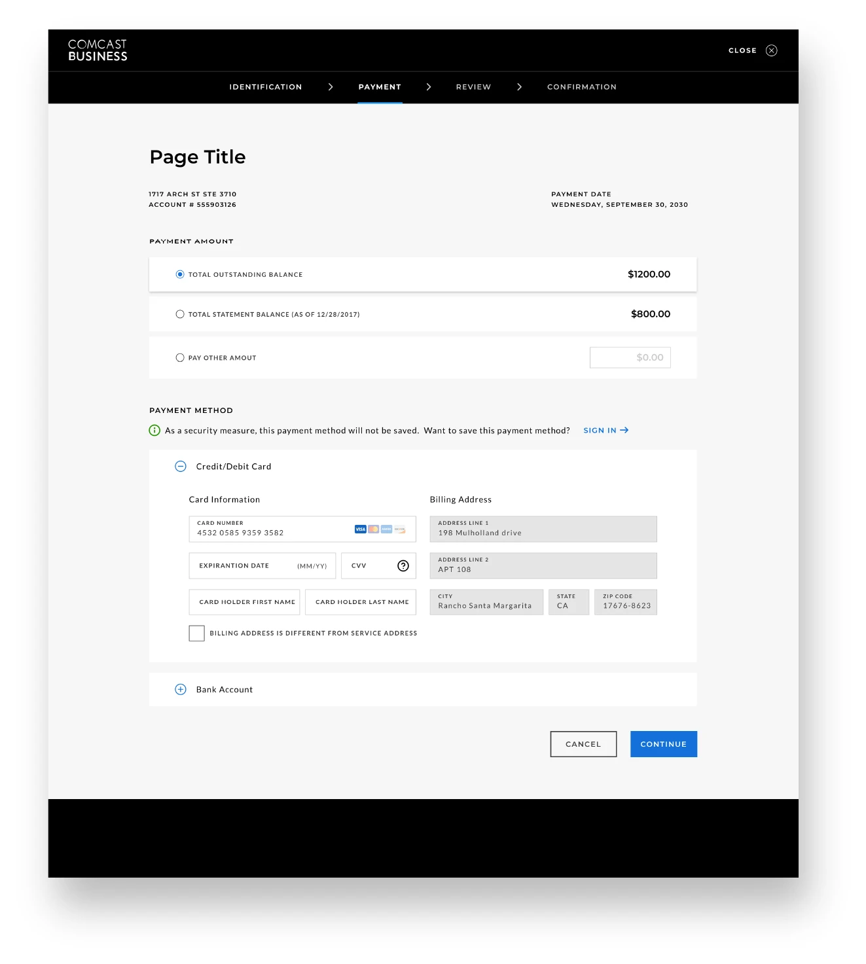The width and height of the screenshot is (866, 964).
Task: Click the Comcast Business logo
Action: coord(98,50)
